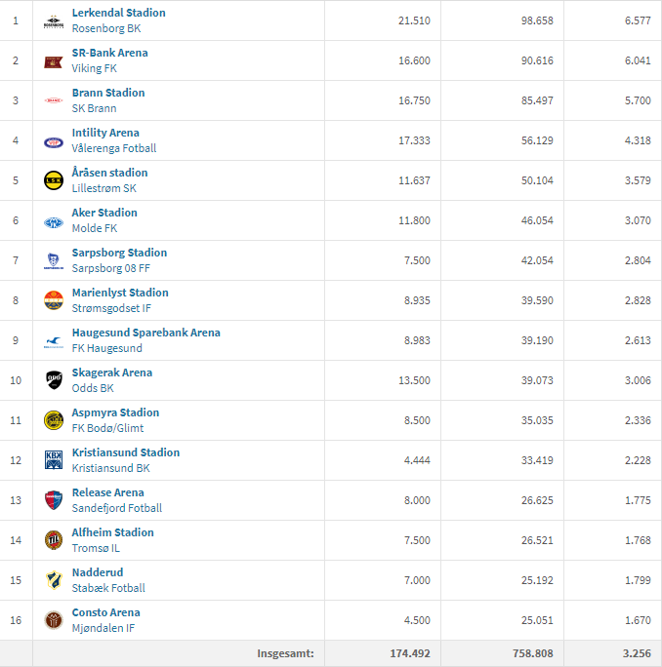Viewport: 662px width, 667px height.
Task: Click the Viking FK club crest
Action: coord(53,61)
